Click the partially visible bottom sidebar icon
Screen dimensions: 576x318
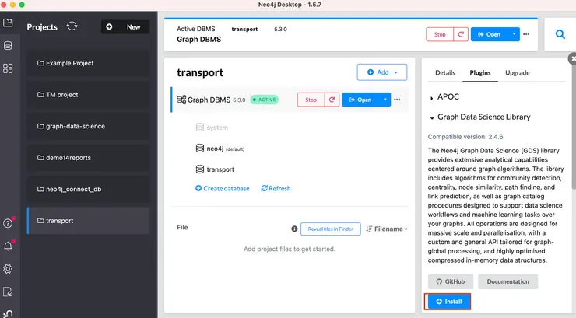pos(8,314)
